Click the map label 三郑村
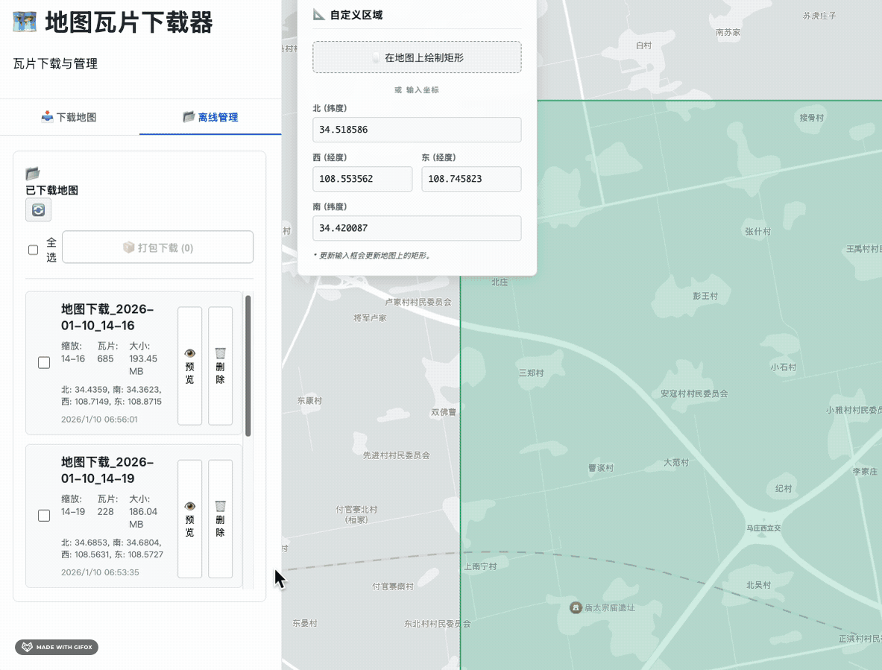 tap(531, 373)
